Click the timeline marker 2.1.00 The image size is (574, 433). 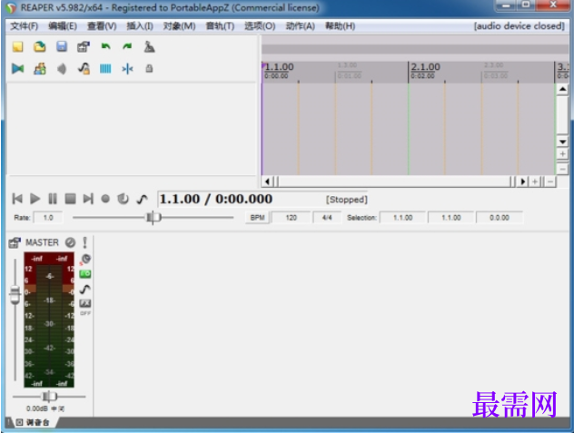click(425, 67)
